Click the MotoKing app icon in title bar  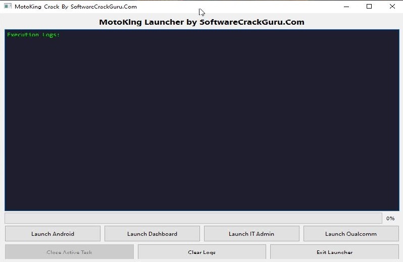[8, 6]
